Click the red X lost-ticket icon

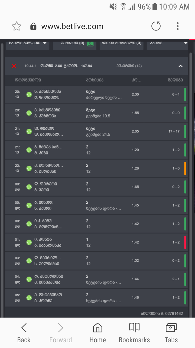point(14,66)
